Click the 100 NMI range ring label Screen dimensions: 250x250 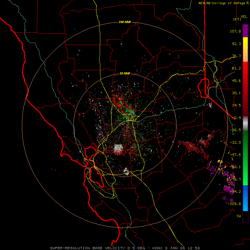(x=125, y=22)
